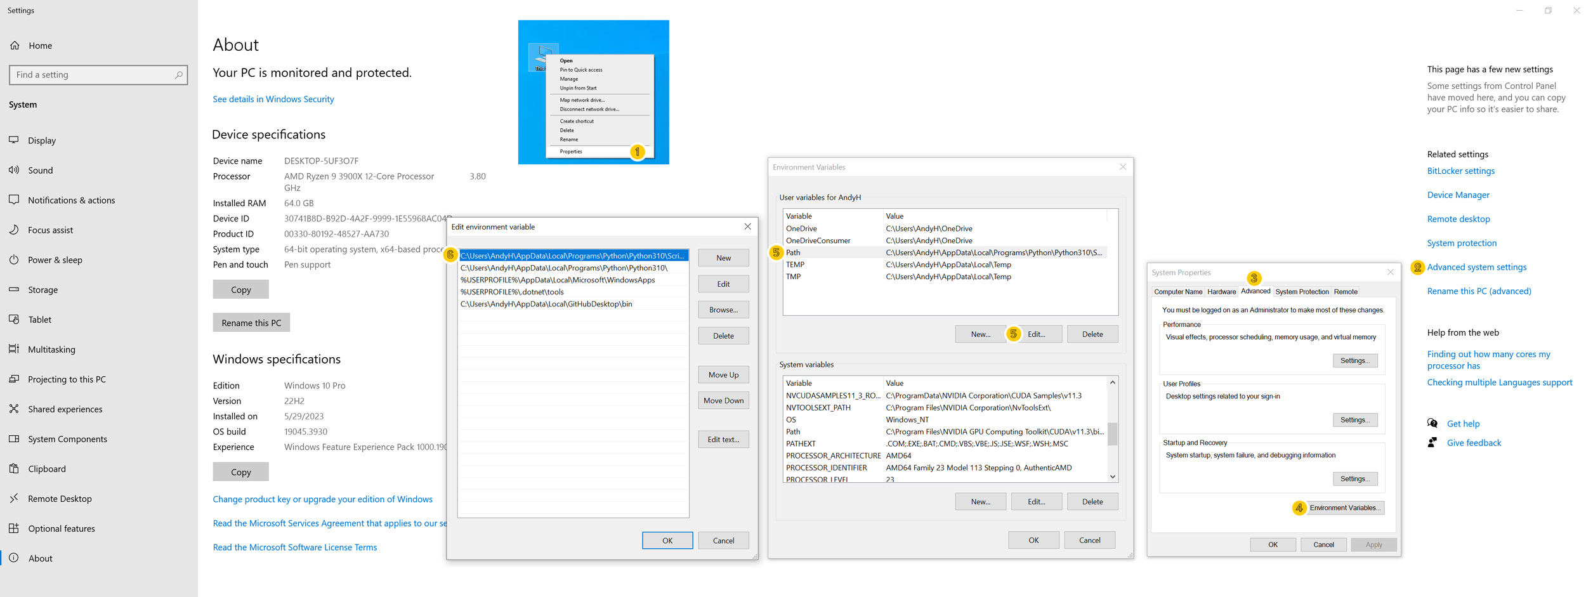Open the Shared experiences icon

coord(14,409)
